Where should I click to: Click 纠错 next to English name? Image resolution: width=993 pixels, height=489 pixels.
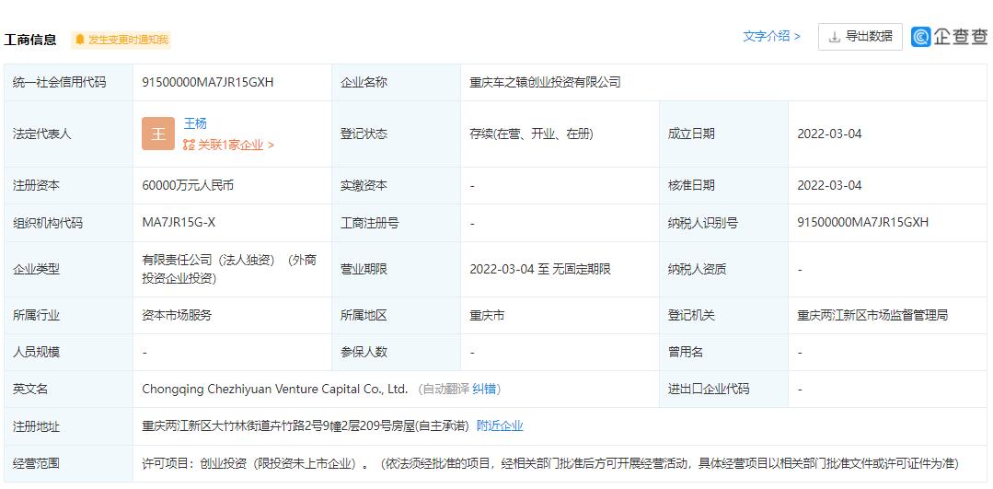tap(484, 389)
